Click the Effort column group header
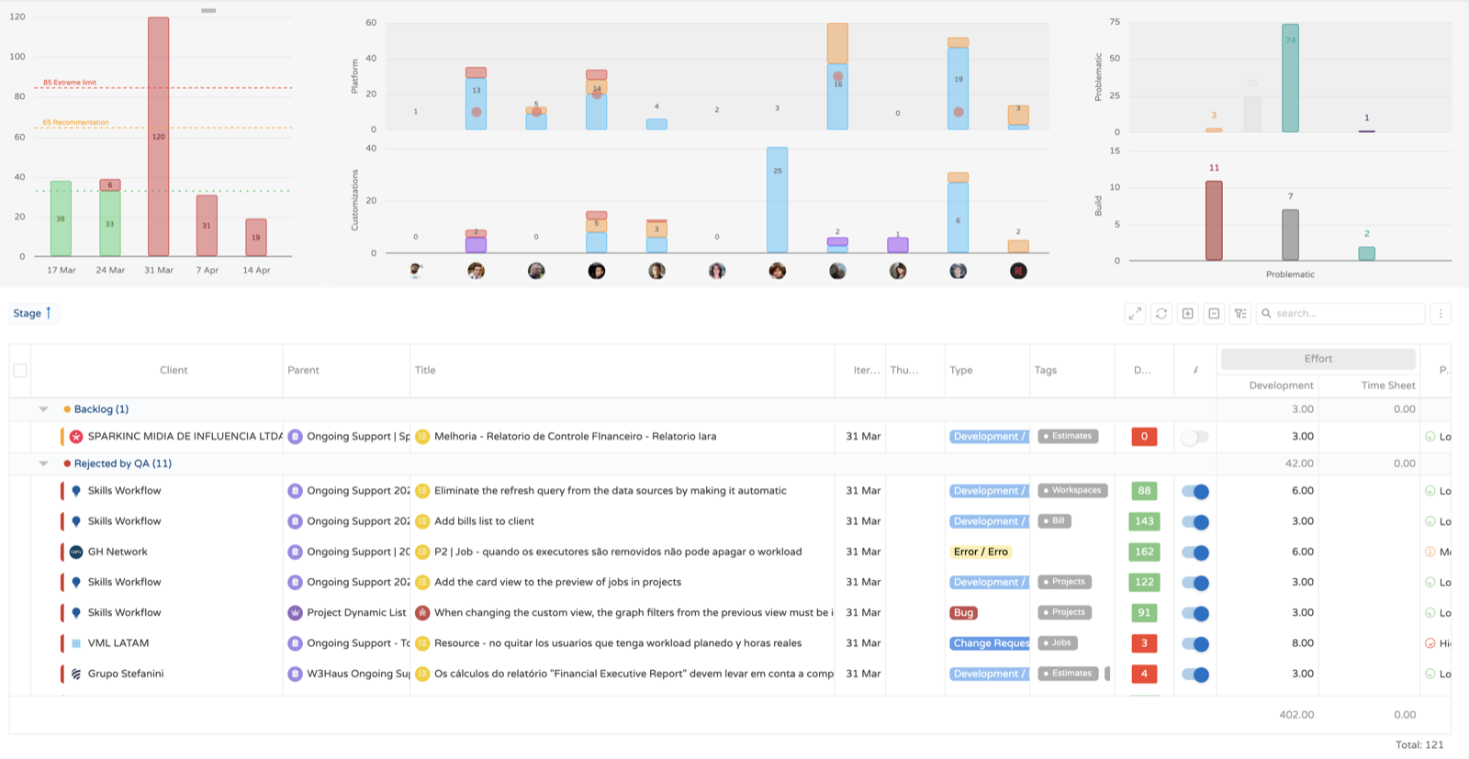The width and height of the screenshot is (1469, 759). (1318, 359)
